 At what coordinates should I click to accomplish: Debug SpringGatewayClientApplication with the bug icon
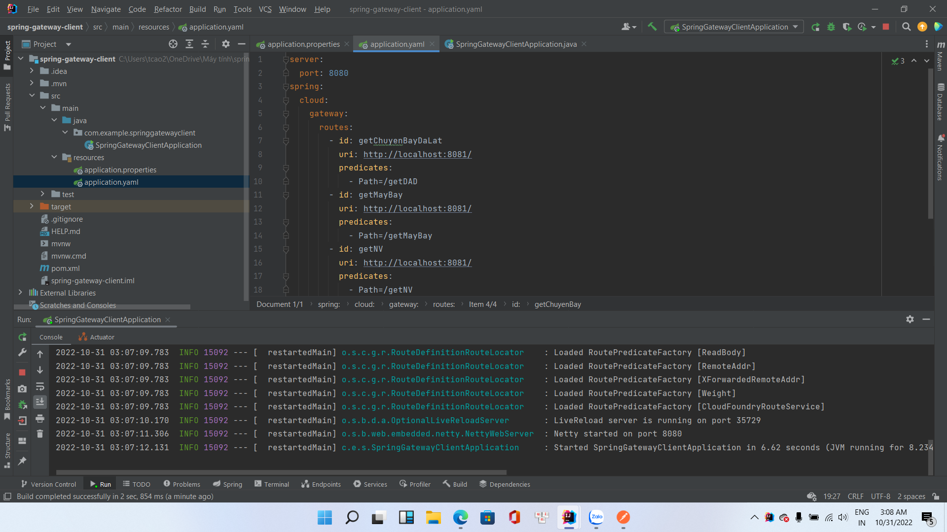click(x=831, y=27)
